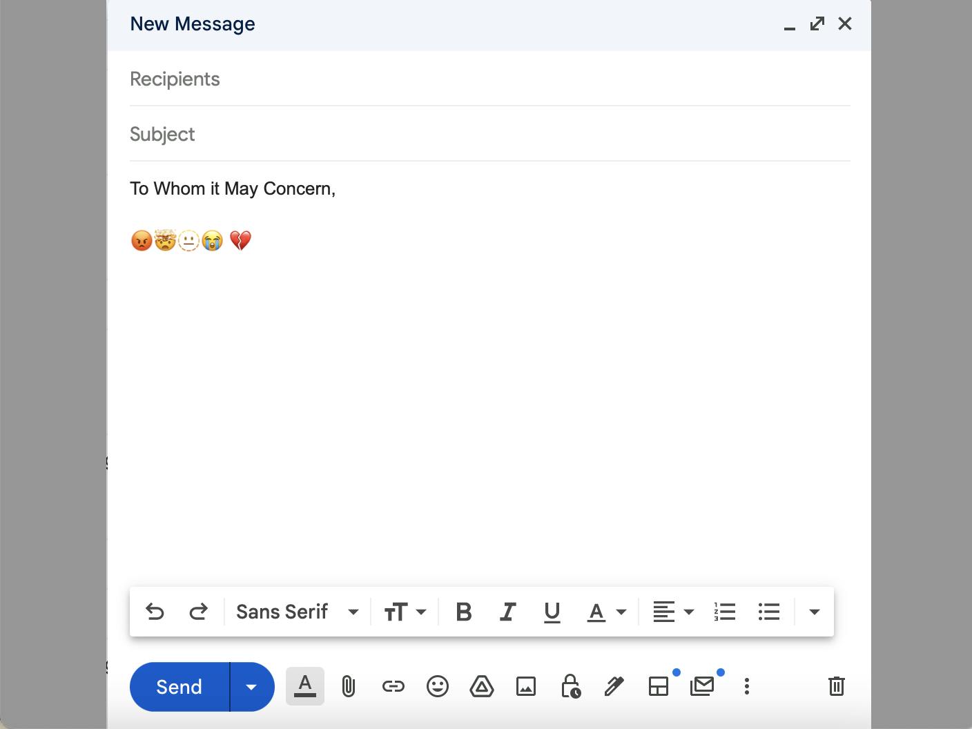
Task: Discard the draft with the trash icon
Action: (836, 686)
